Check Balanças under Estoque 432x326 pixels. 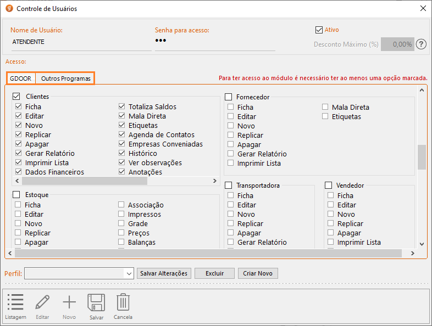[x=121, y=242]
